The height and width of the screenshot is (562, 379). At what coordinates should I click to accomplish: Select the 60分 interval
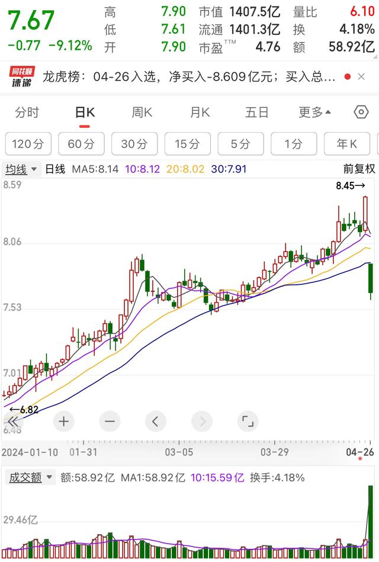(x=81, y=144)
